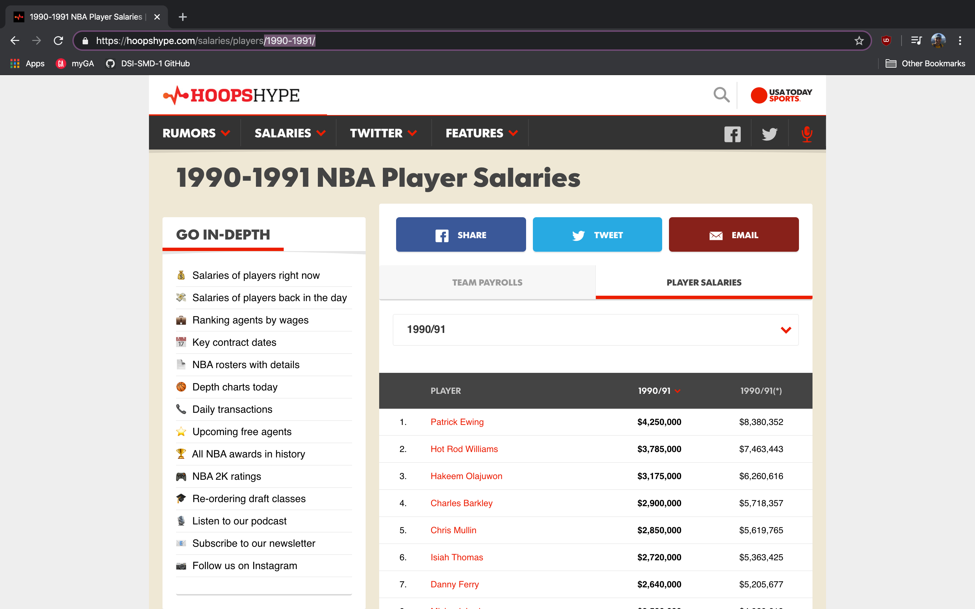
Task: Bookmark this page with the star icon
Action: click(859, 41)
